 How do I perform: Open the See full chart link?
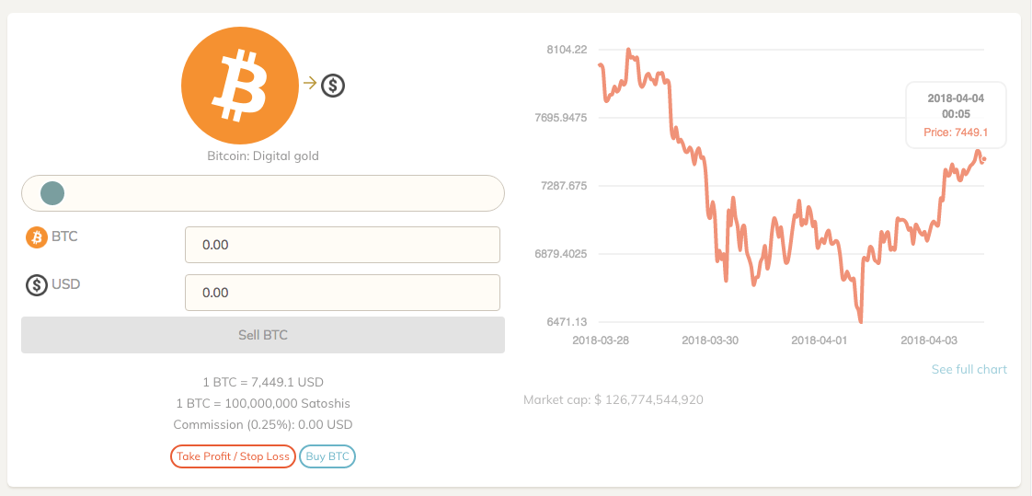pyautogui.click(x=969, y=369)
